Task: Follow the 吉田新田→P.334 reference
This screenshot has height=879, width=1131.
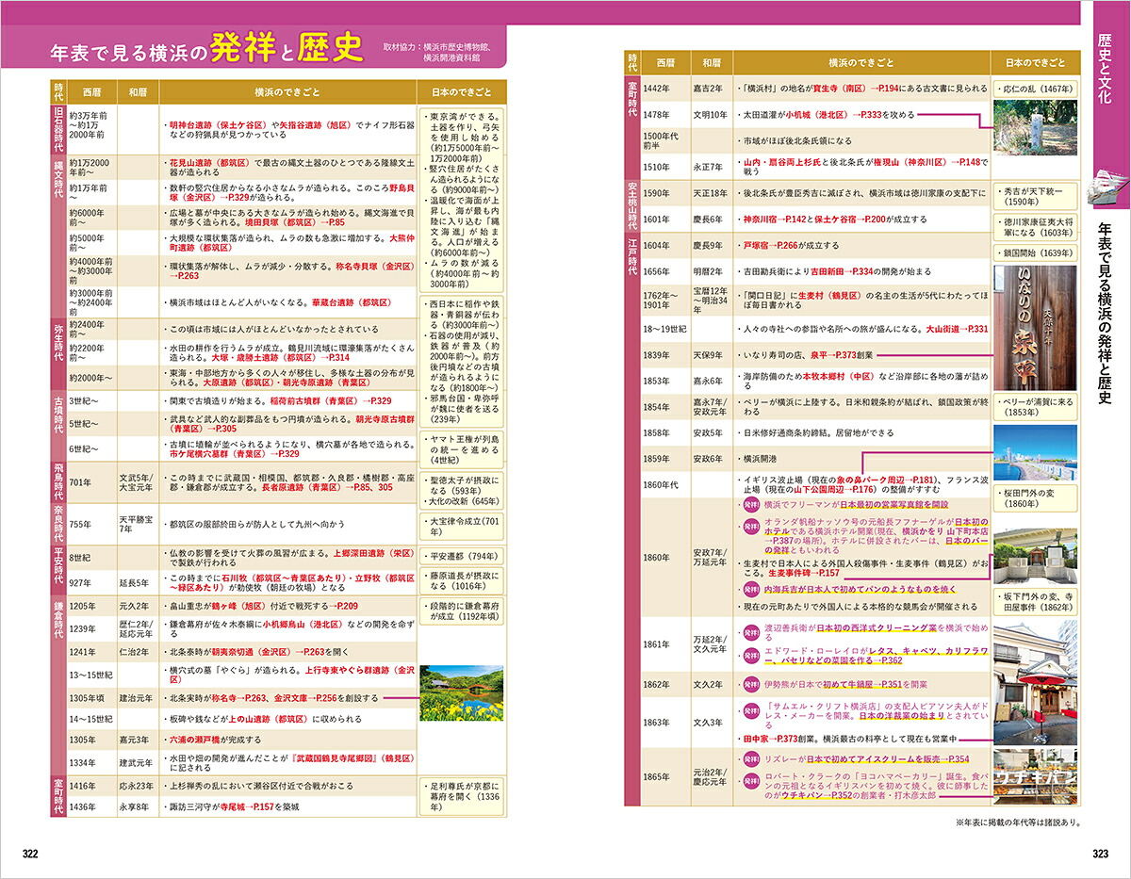Action: (x=842, y=271)
